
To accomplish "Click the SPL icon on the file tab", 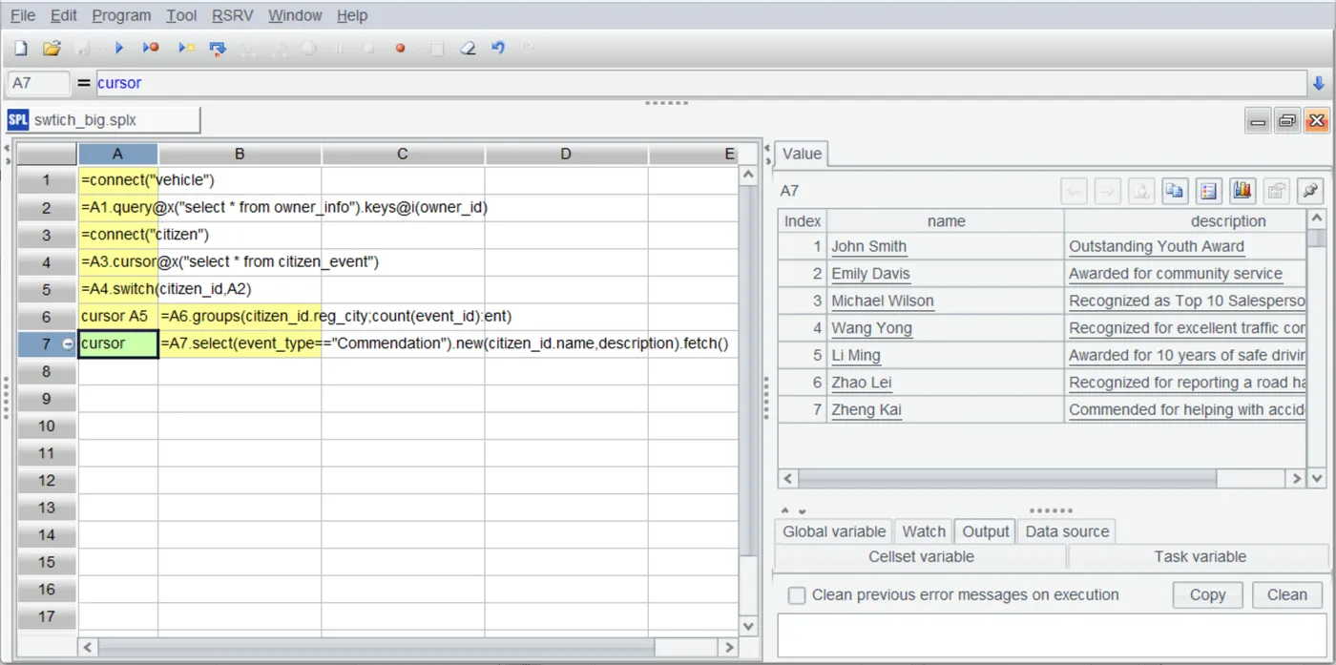I will point(18,120).
